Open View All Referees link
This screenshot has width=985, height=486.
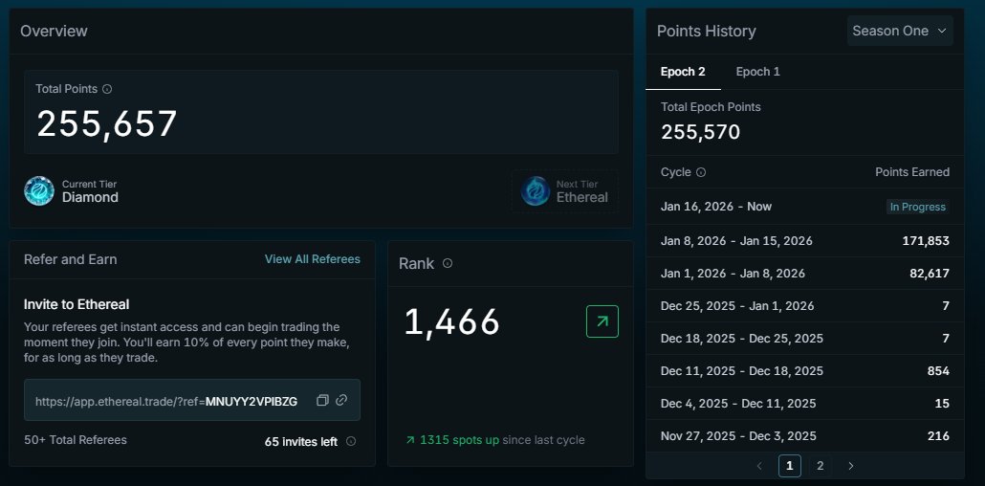(312, 259)
